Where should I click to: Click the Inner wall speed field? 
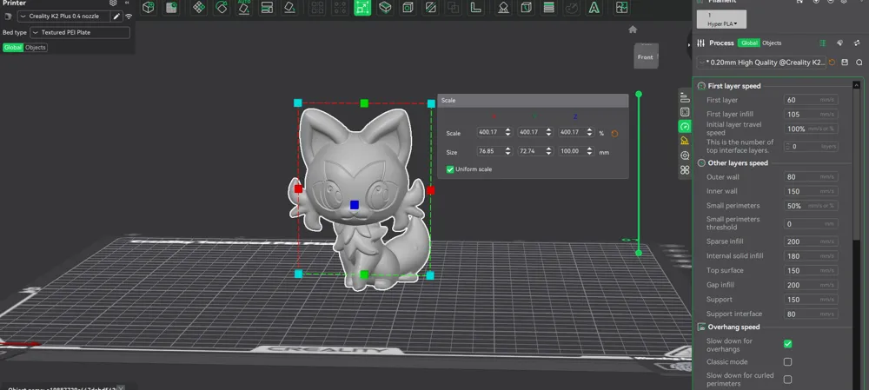point(811,192)
